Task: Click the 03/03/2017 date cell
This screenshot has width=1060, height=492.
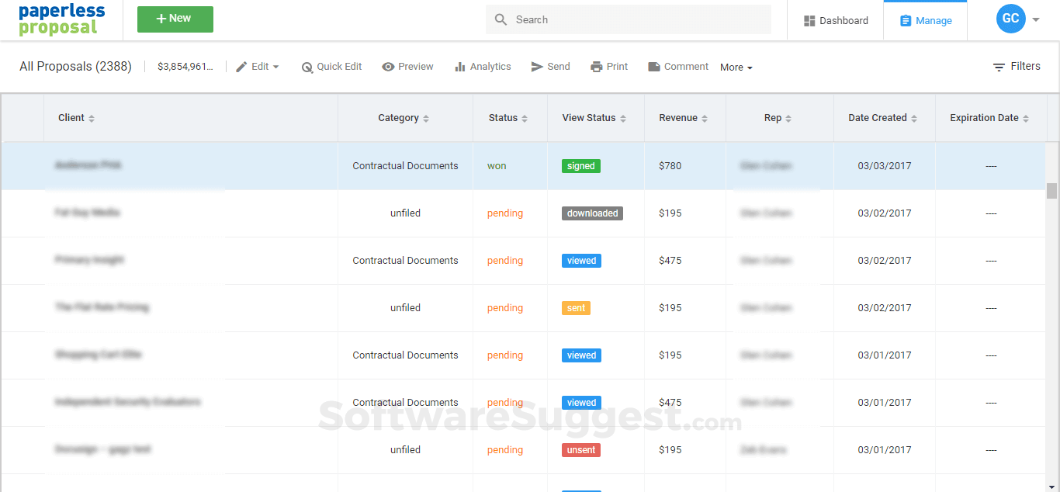Action: coord(885,166)
